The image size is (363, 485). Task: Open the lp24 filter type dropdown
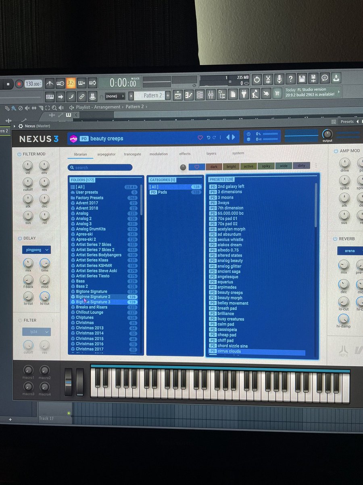coord(36,332)
